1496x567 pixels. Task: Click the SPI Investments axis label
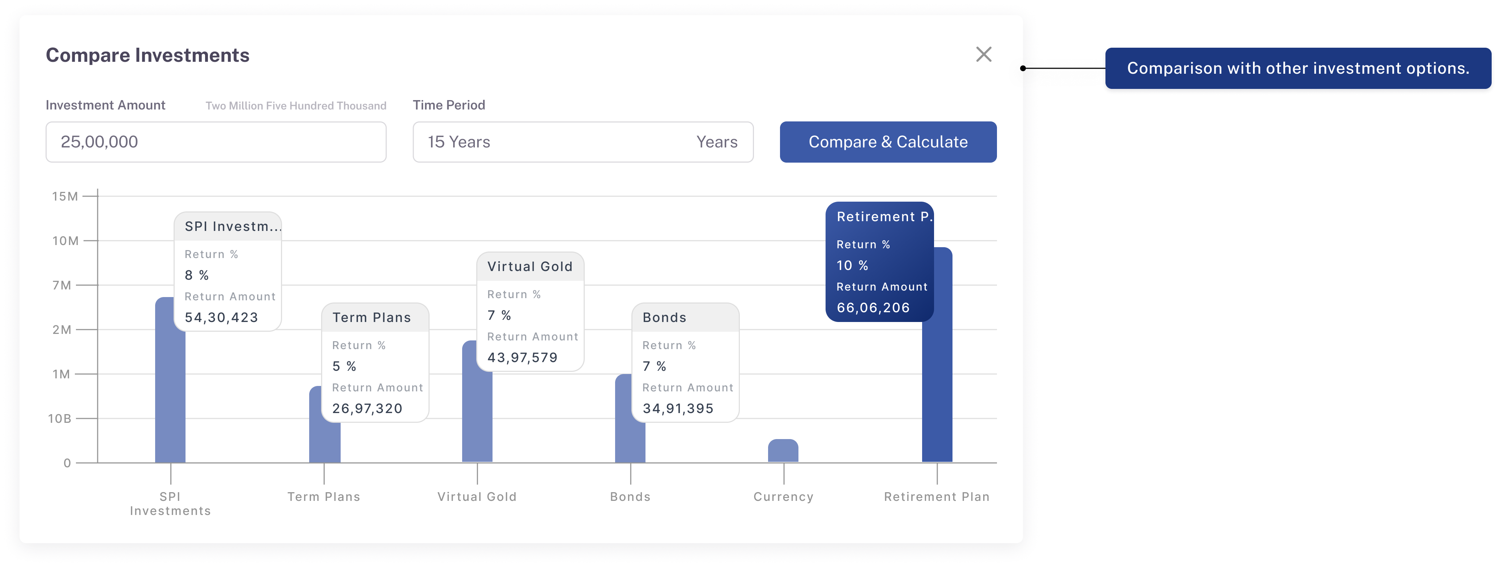point(170,504)
